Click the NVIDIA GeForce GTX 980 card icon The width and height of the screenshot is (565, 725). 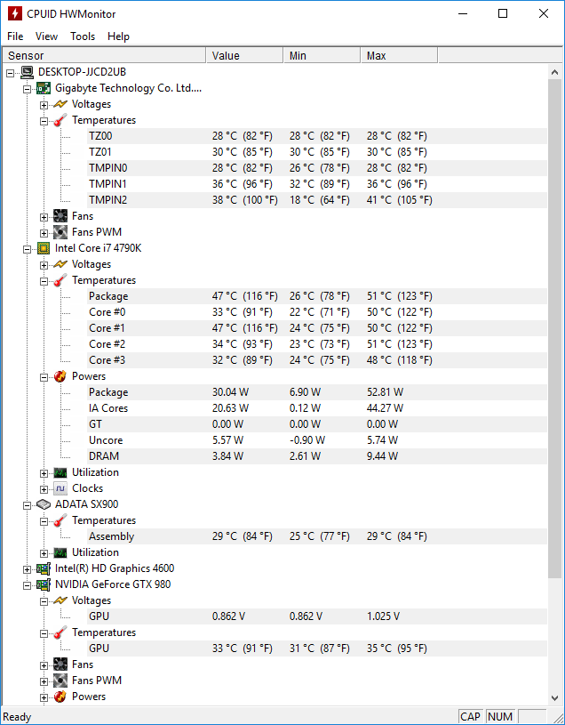coord(44,585)
